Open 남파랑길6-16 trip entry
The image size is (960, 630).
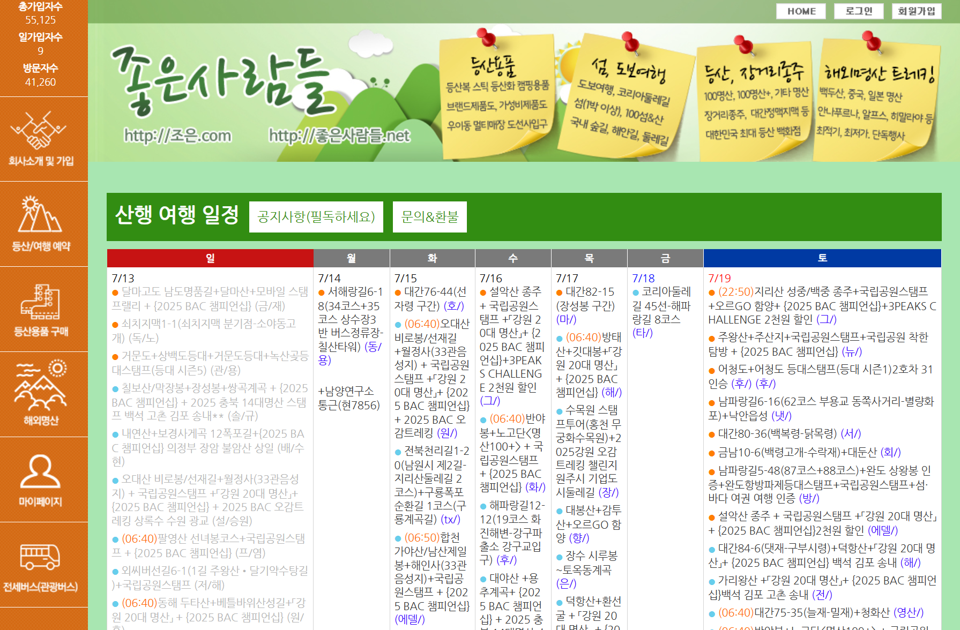[x=821, y=409]
